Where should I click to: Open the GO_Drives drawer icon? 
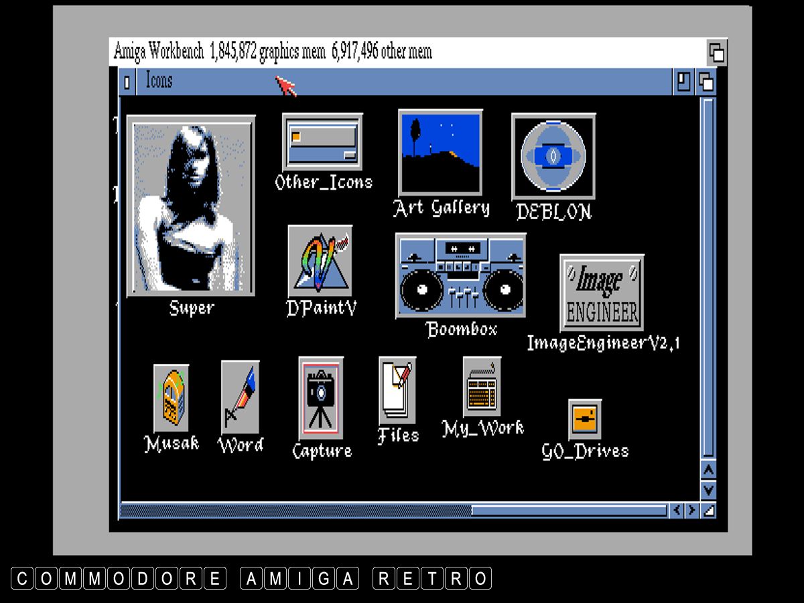(x=585, y=419)
